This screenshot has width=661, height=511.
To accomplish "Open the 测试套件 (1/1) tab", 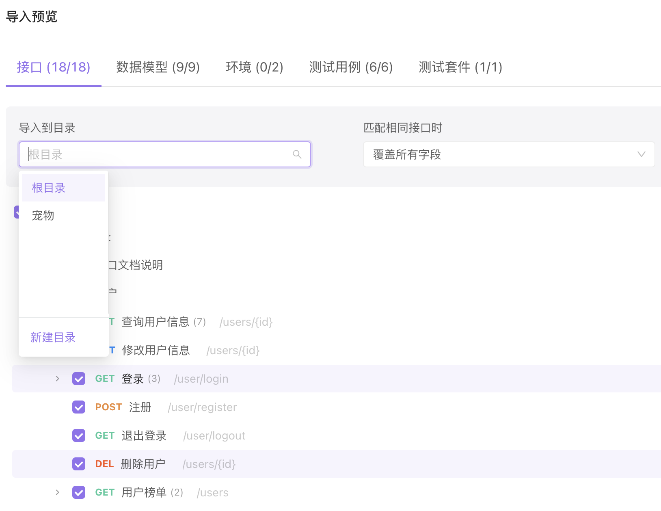I will click(x=460, y=67).
